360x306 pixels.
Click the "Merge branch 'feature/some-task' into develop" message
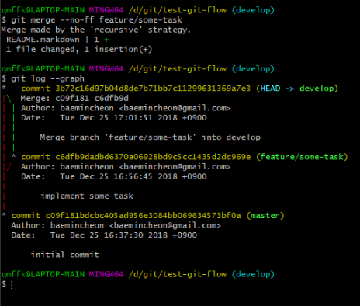[x=150, y=137]
